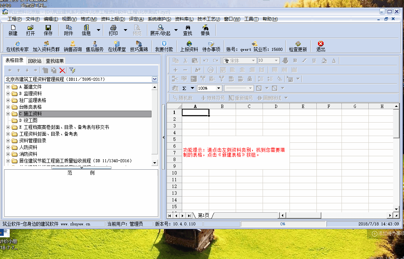Click cell A1 in the spreadsheet

pyautogui.click(x=195, y=112)
